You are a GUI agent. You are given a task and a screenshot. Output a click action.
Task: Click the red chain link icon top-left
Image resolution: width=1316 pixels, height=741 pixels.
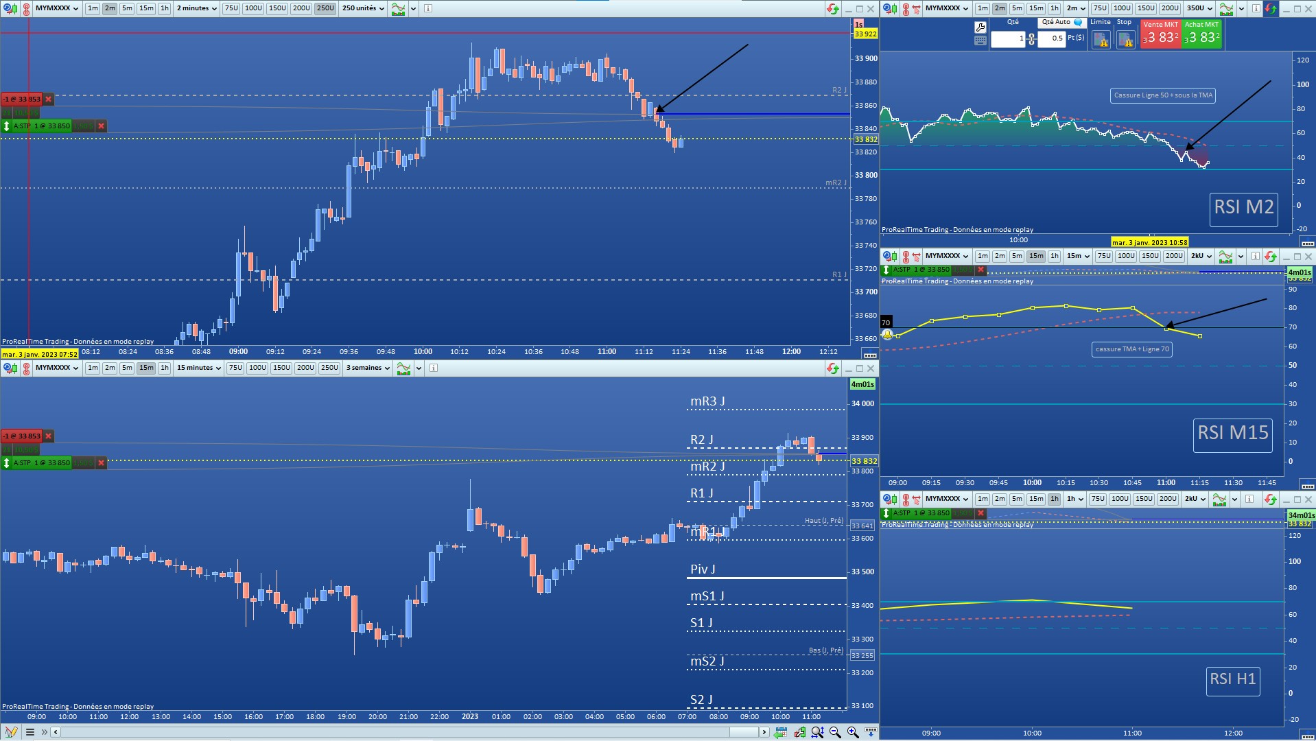click(27, 8)
